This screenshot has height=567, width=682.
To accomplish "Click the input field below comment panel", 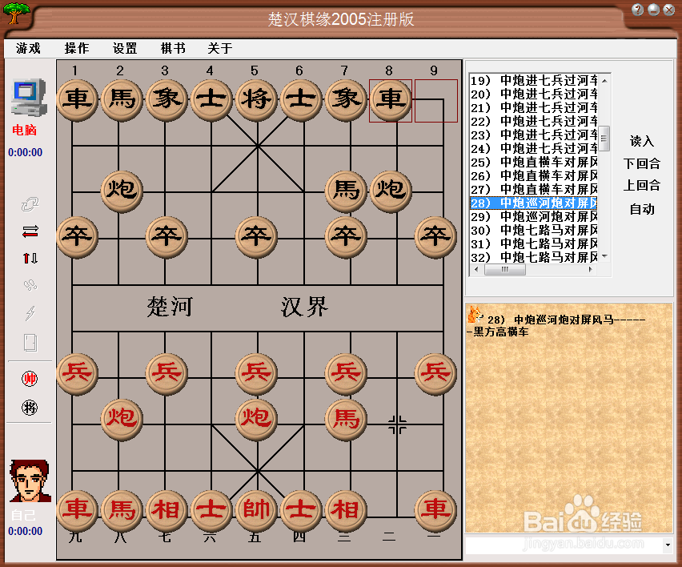I will coord(564,545).
